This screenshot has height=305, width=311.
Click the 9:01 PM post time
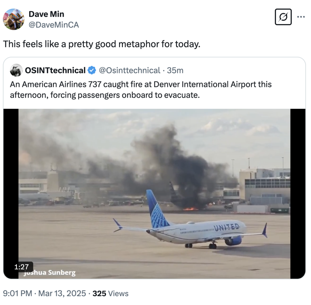coord(17,293)
